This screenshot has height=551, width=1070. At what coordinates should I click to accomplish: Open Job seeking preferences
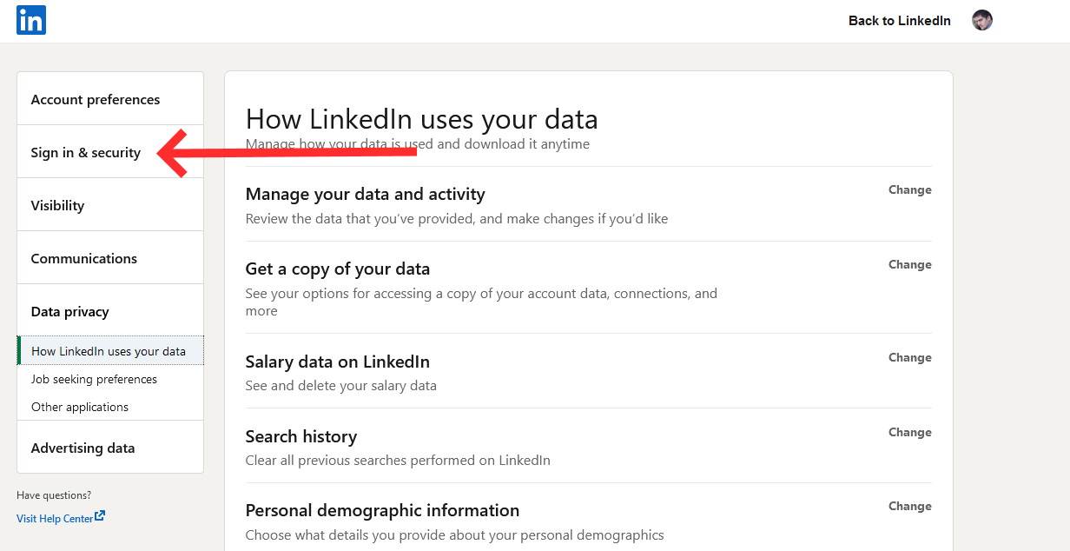94,379
